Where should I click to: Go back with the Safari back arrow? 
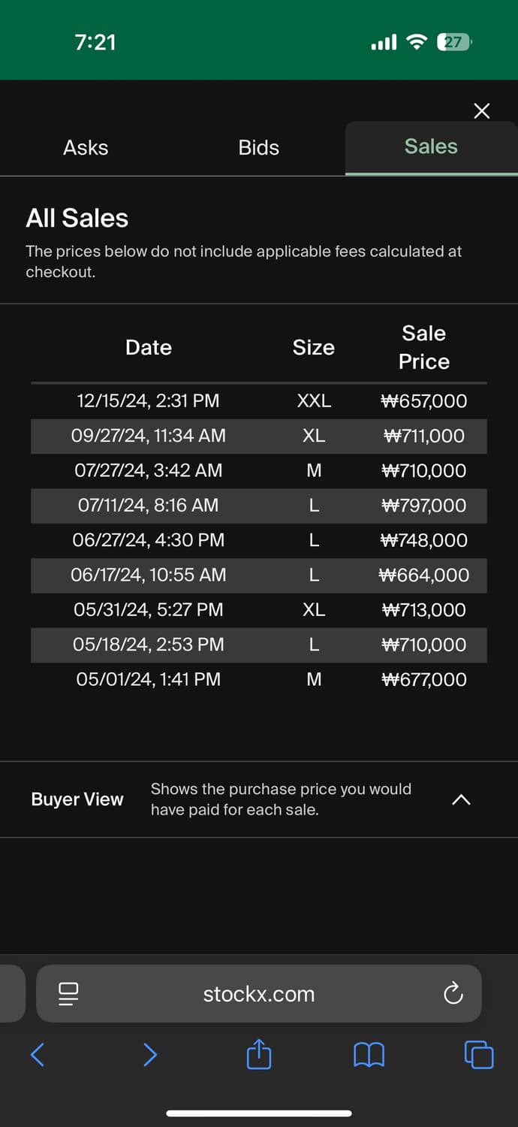[37, 1055]
